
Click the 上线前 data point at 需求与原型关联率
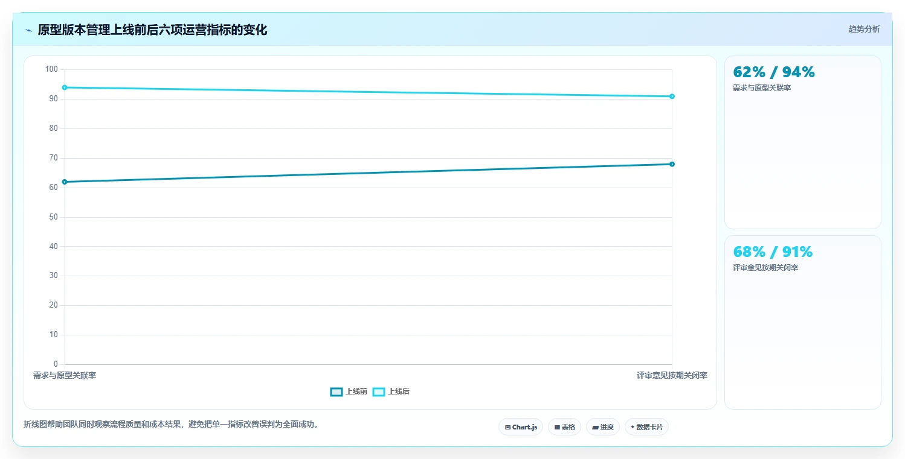(65, 182)
